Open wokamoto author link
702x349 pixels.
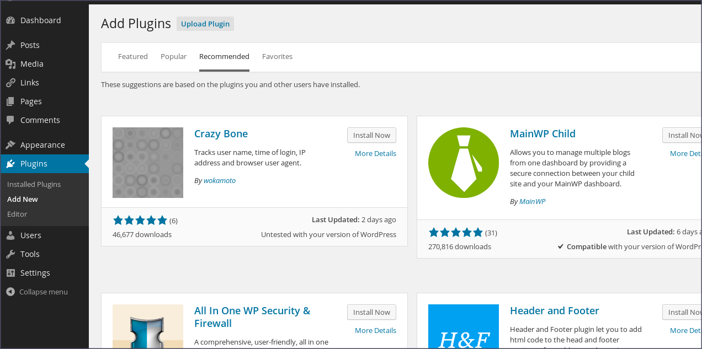[x=219, y=180]
